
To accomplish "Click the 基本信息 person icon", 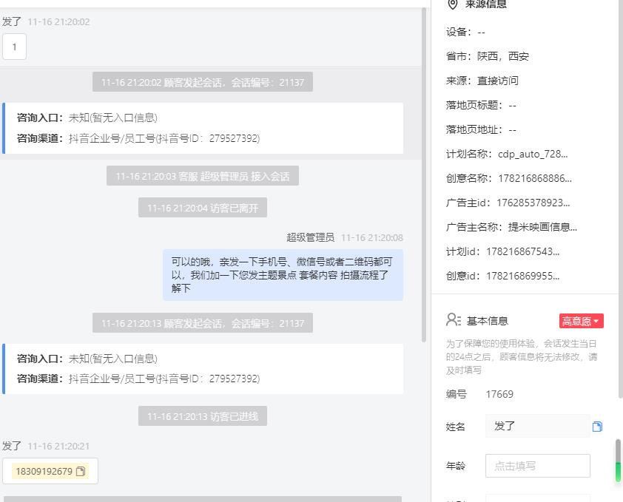I will click(x=454, y=320).
